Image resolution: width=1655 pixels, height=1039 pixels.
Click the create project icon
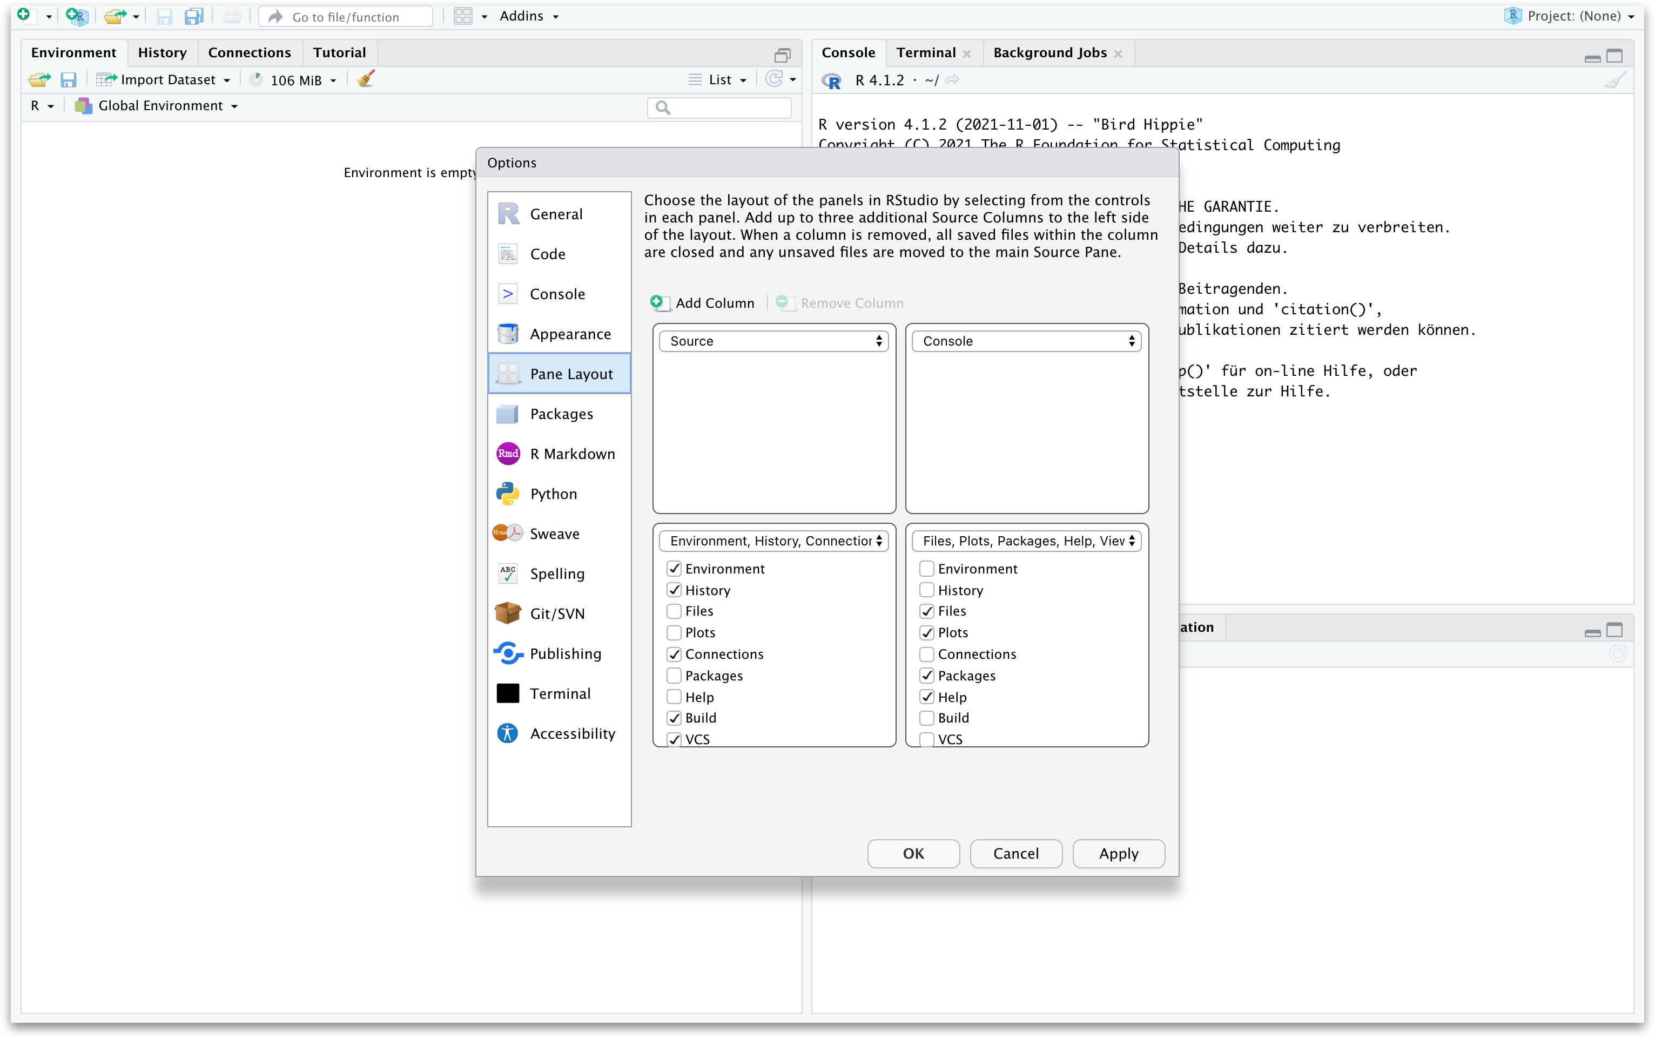click(x=76, y=16)
